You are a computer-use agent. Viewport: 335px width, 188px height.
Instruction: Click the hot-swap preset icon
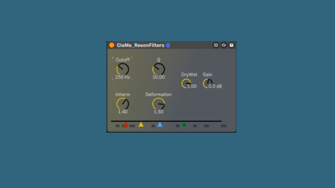pos(224,45)
